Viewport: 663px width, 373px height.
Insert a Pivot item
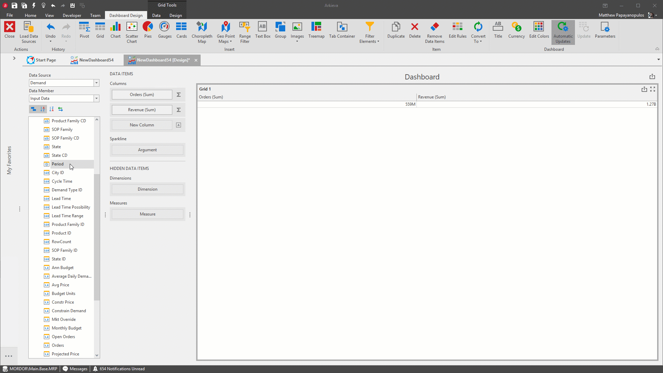point(84,30)
